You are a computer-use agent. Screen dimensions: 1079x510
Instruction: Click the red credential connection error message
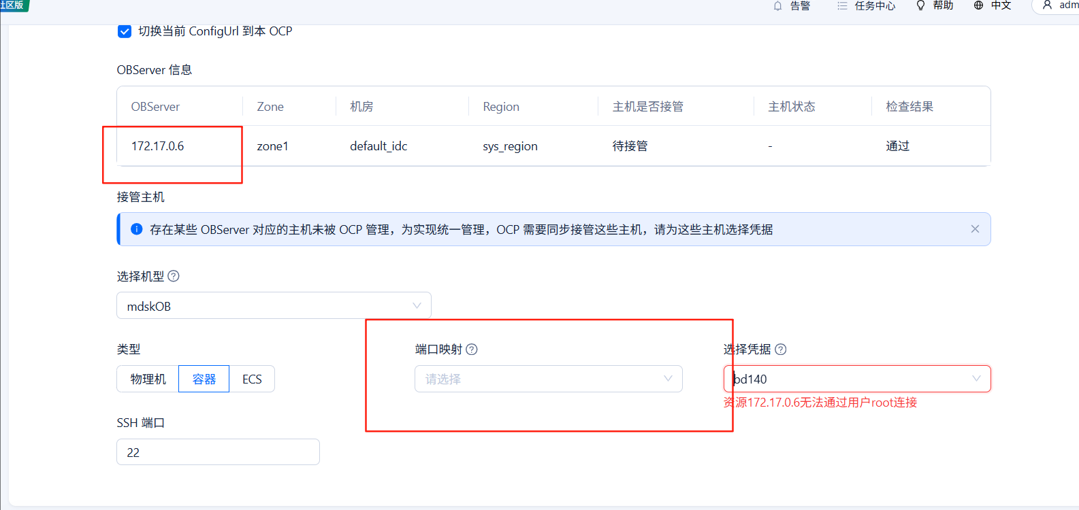tap(820, 403)
